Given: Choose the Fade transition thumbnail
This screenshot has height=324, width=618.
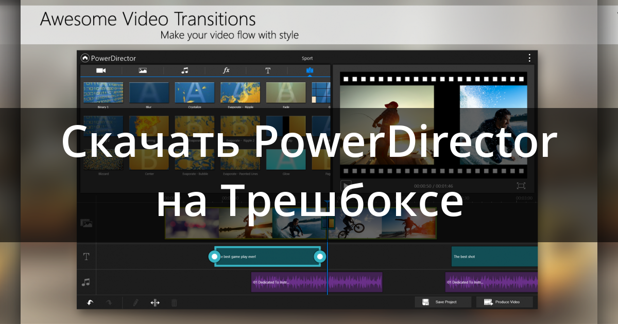Looking at the screenshot, I should (x=286, y=93).
